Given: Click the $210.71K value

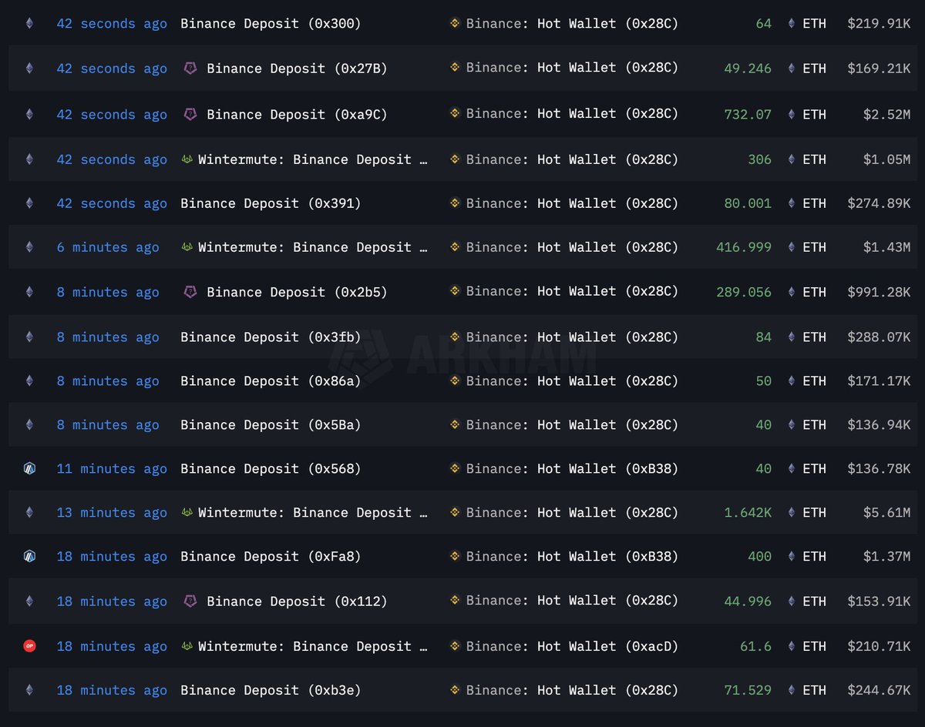Looking at the screenshot, I should [879, 646].
